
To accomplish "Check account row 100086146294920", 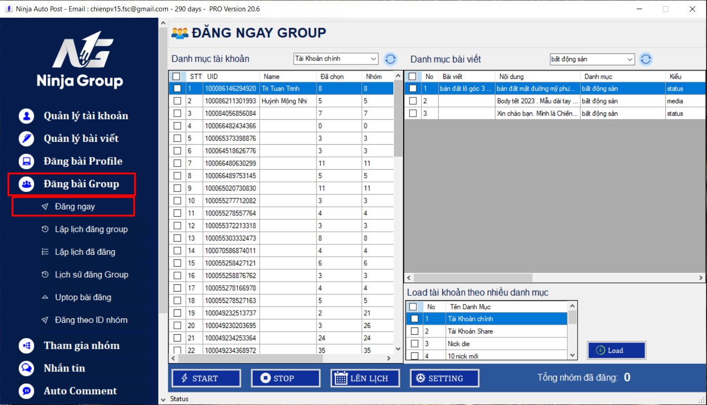I will [178, 88].
